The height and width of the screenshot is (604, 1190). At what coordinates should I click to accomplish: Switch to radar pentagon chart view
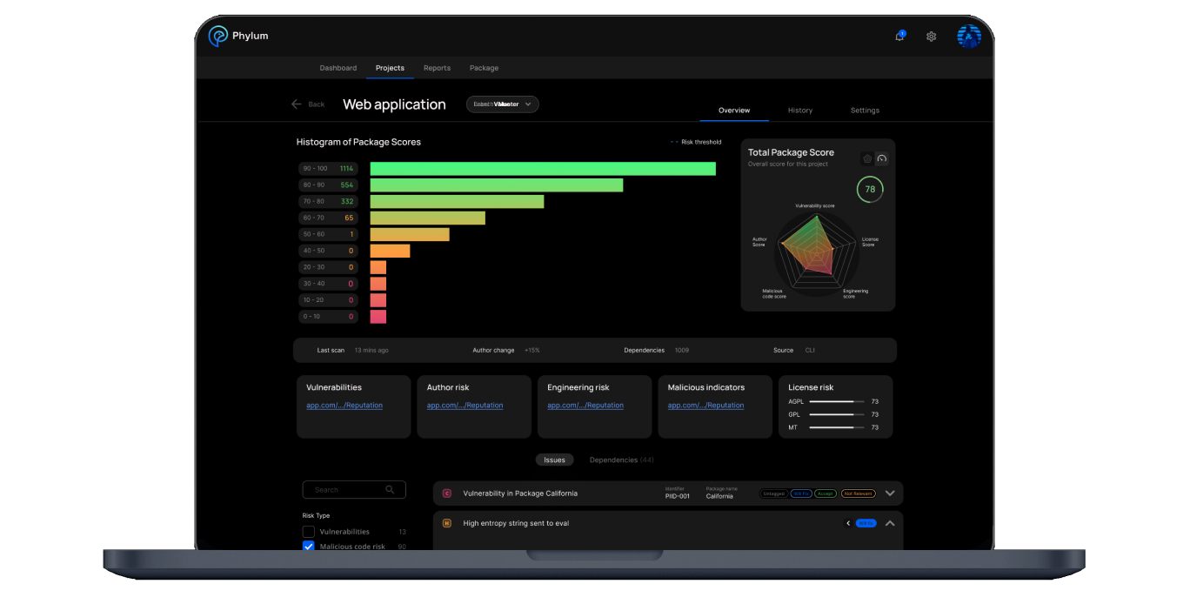click(x=867, y=158)
